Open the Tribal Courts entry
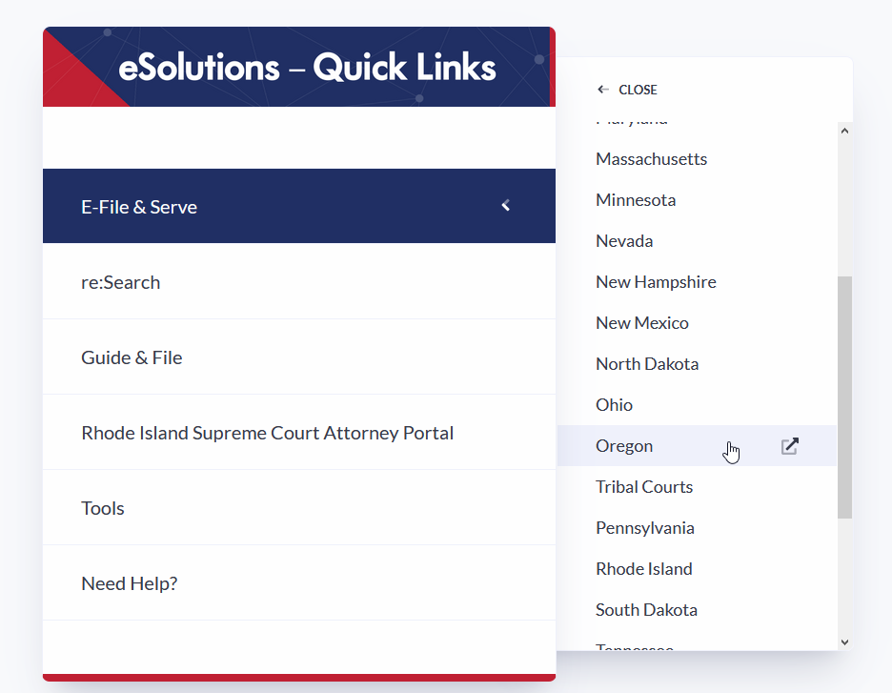The width and height of the screenshot is (892, 693). 644,486
